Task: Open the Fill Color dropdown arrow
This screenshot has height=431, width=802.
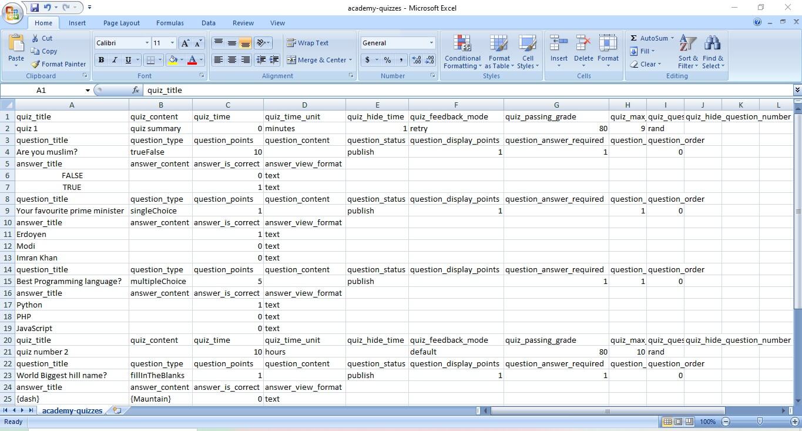Action: pos(183,61)
